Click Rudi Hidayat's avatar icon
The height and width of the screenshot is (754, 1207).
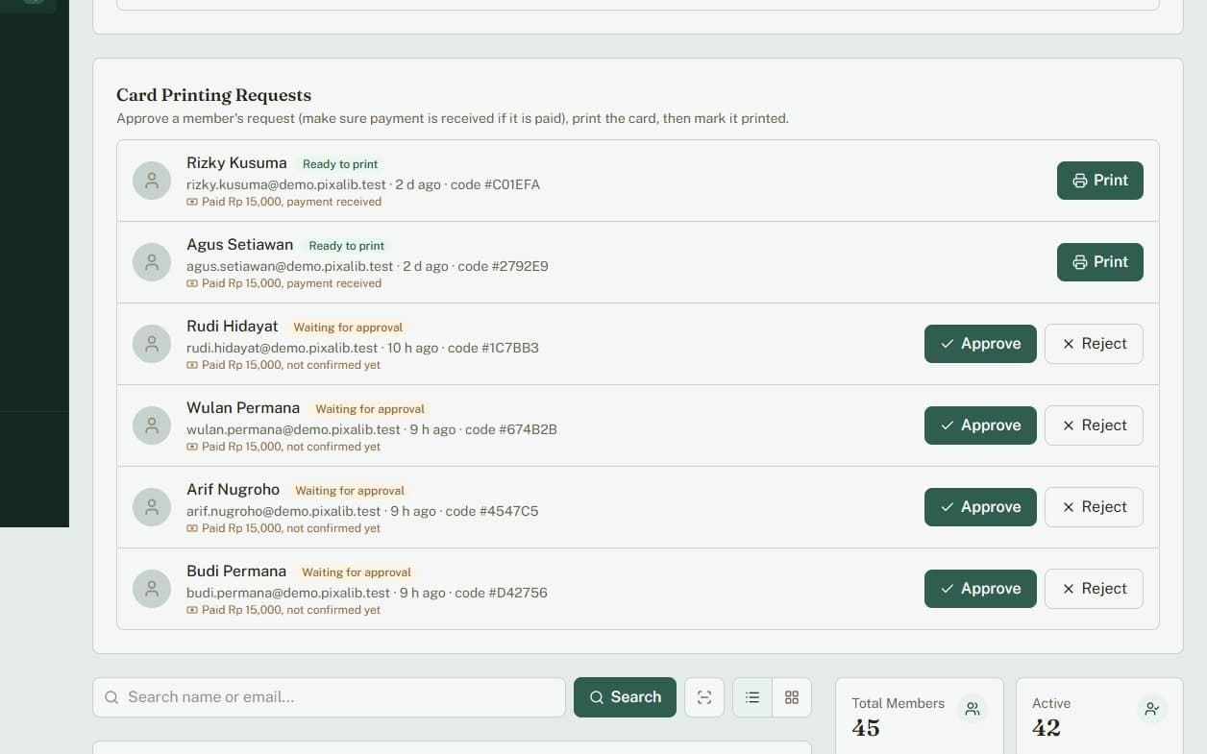[x=152, y=344]
